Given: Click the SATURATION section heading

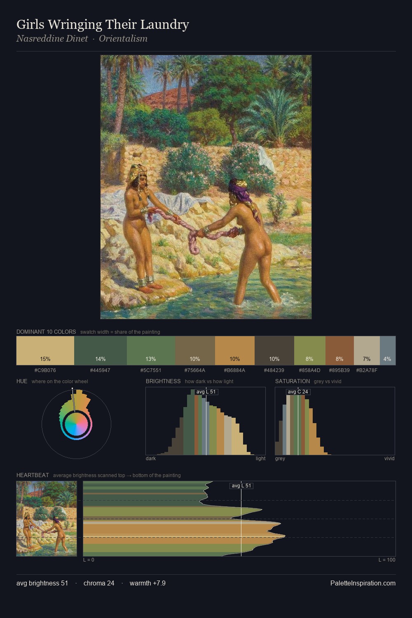Looking at the screenshot, I should [x=293, y=381].
